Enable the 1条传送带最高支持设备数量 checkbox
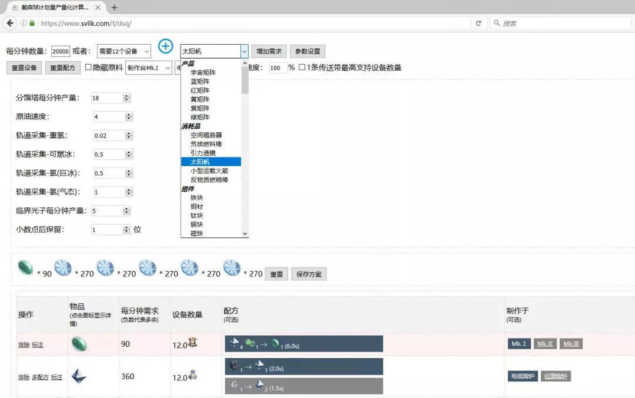The image size is (635, 398). coord(302,68)
